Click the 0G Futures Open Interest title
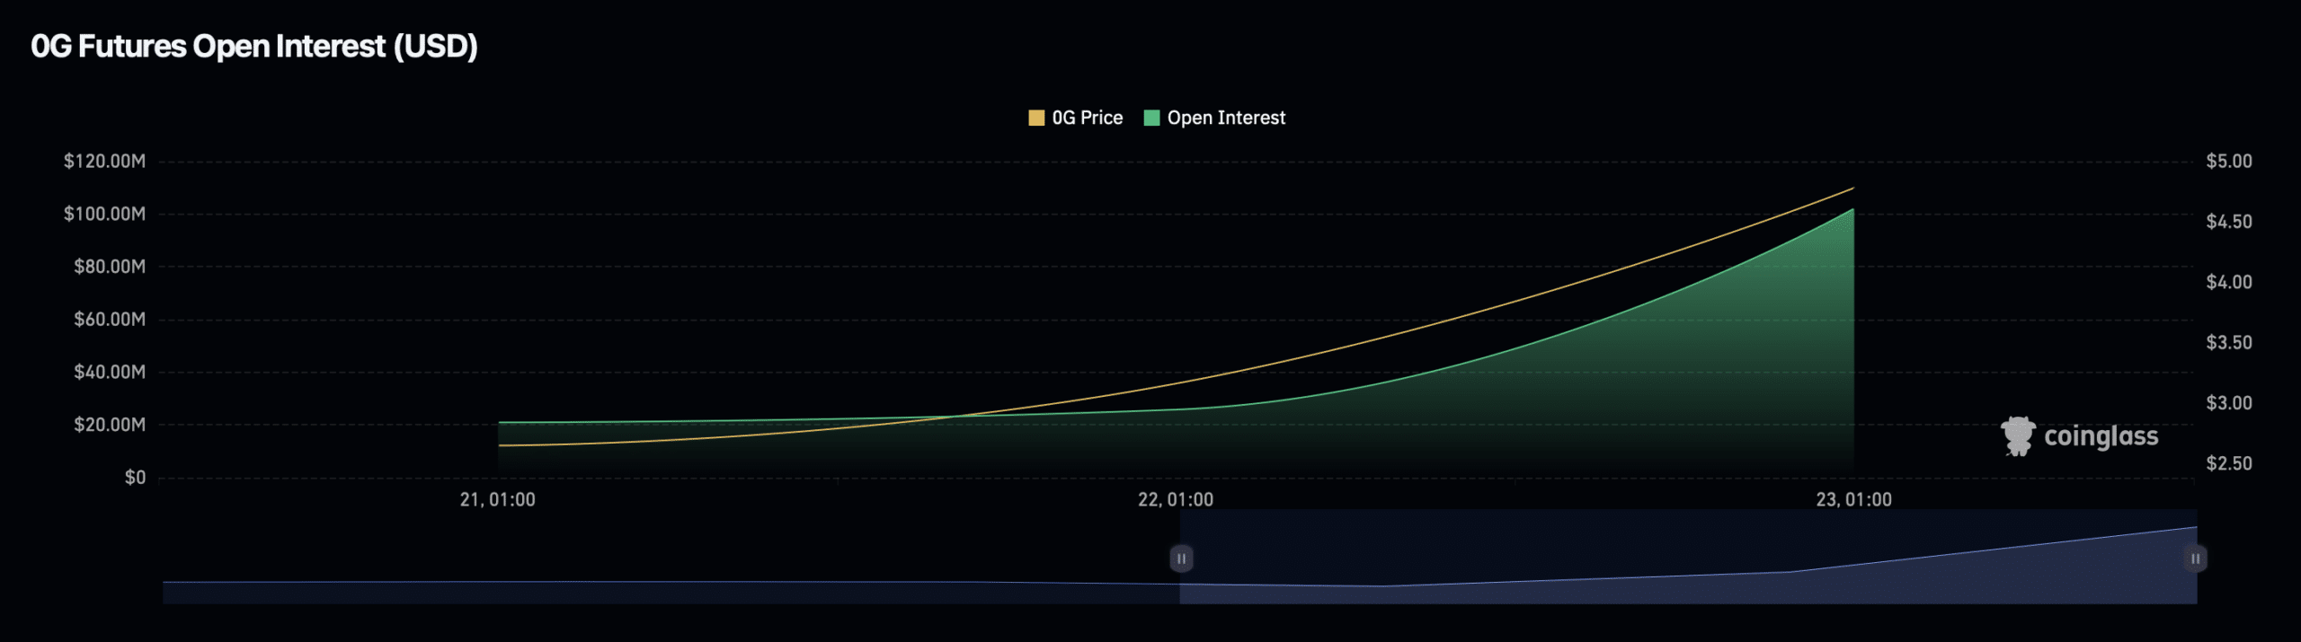Screen dimensions: 2301x642 click(x=254, y=46)
